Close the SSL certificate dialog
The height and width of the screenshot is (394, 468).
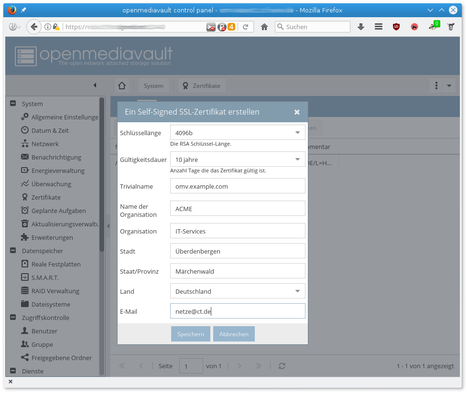point(297,112)
